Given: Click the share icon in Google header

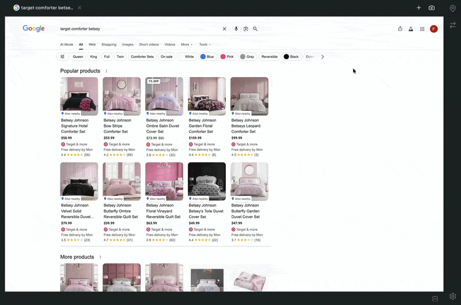Looking at the screenshot, I should [x=400, y=29].
